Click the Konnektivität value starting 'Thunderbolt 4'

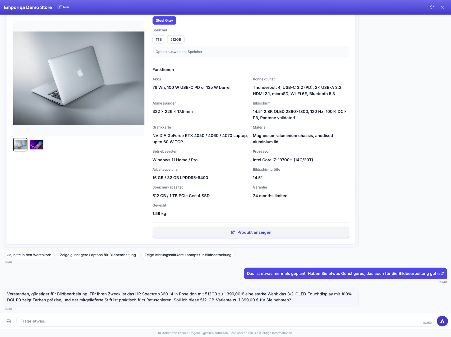pos(298,91)
